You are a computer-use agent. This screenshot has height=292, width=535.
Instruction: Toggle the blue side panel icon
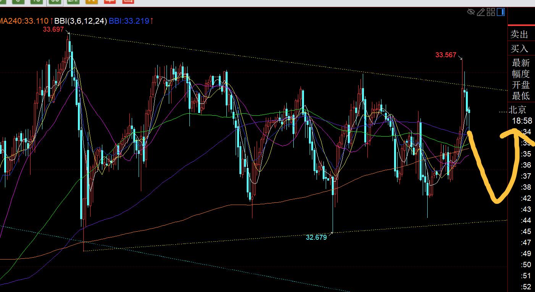click(x=501, y=12)
